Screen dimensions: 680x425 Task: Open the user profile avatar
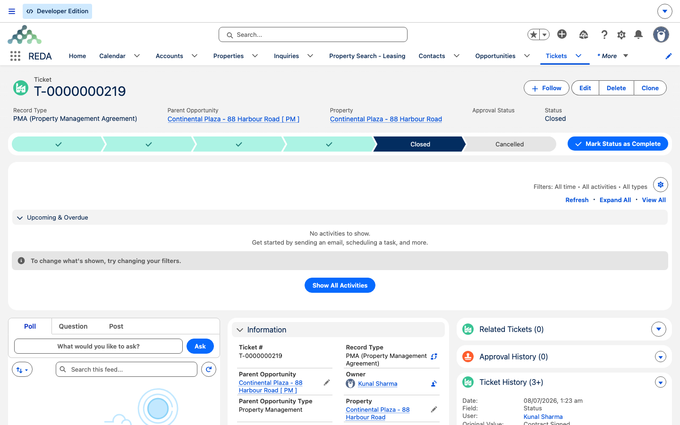point(661,34)
